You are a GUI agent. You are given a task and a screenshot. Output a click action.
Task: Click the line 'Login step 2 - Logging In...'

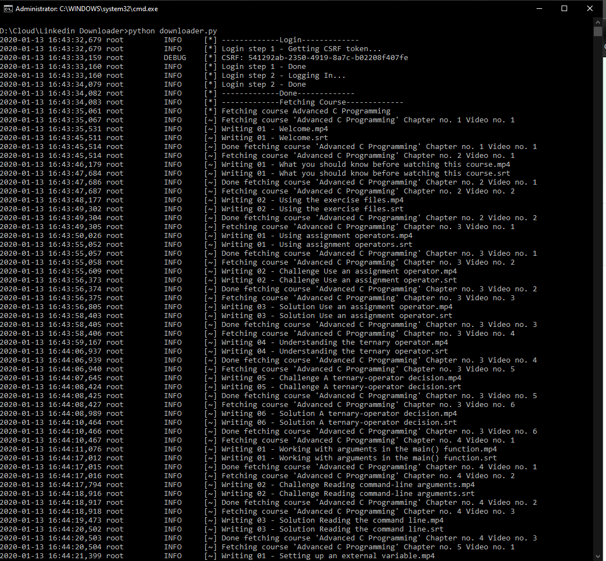coord(283,76)
